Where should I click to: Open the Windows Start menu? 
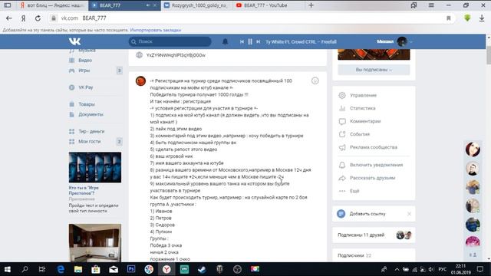coord(8,269)
